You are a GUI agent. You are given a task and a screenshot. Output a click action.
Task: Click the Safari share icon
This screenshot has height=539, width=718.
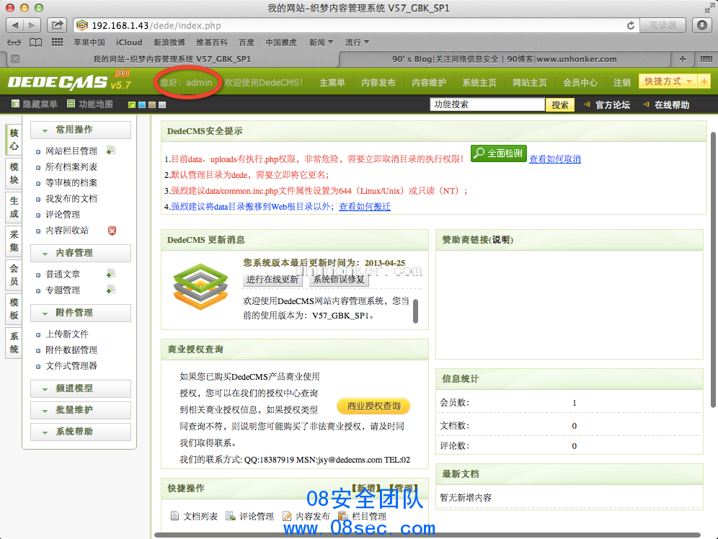click(57, 25)
